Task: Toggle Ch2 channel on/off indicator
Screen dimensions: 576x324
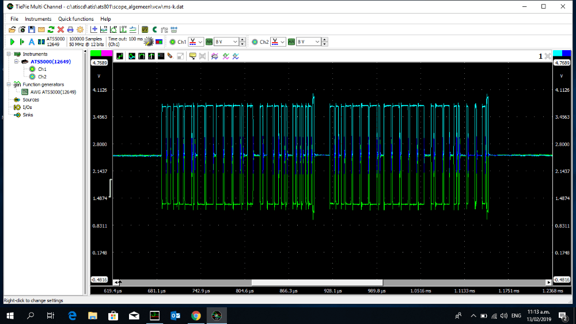Action: pyautogui.click(x=255, y=42)
